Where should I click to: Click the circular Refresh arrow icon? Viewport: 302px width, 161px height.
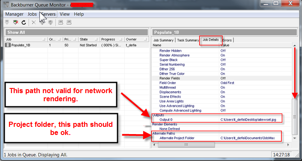click(x=24, y=23)
